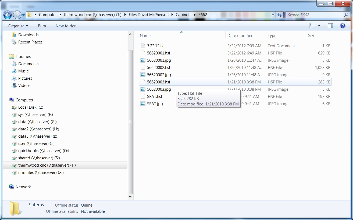The image size is (353, 220).
Task: Click the Help question mark icon
Action: pyautogui.click(x=343, y=26)
